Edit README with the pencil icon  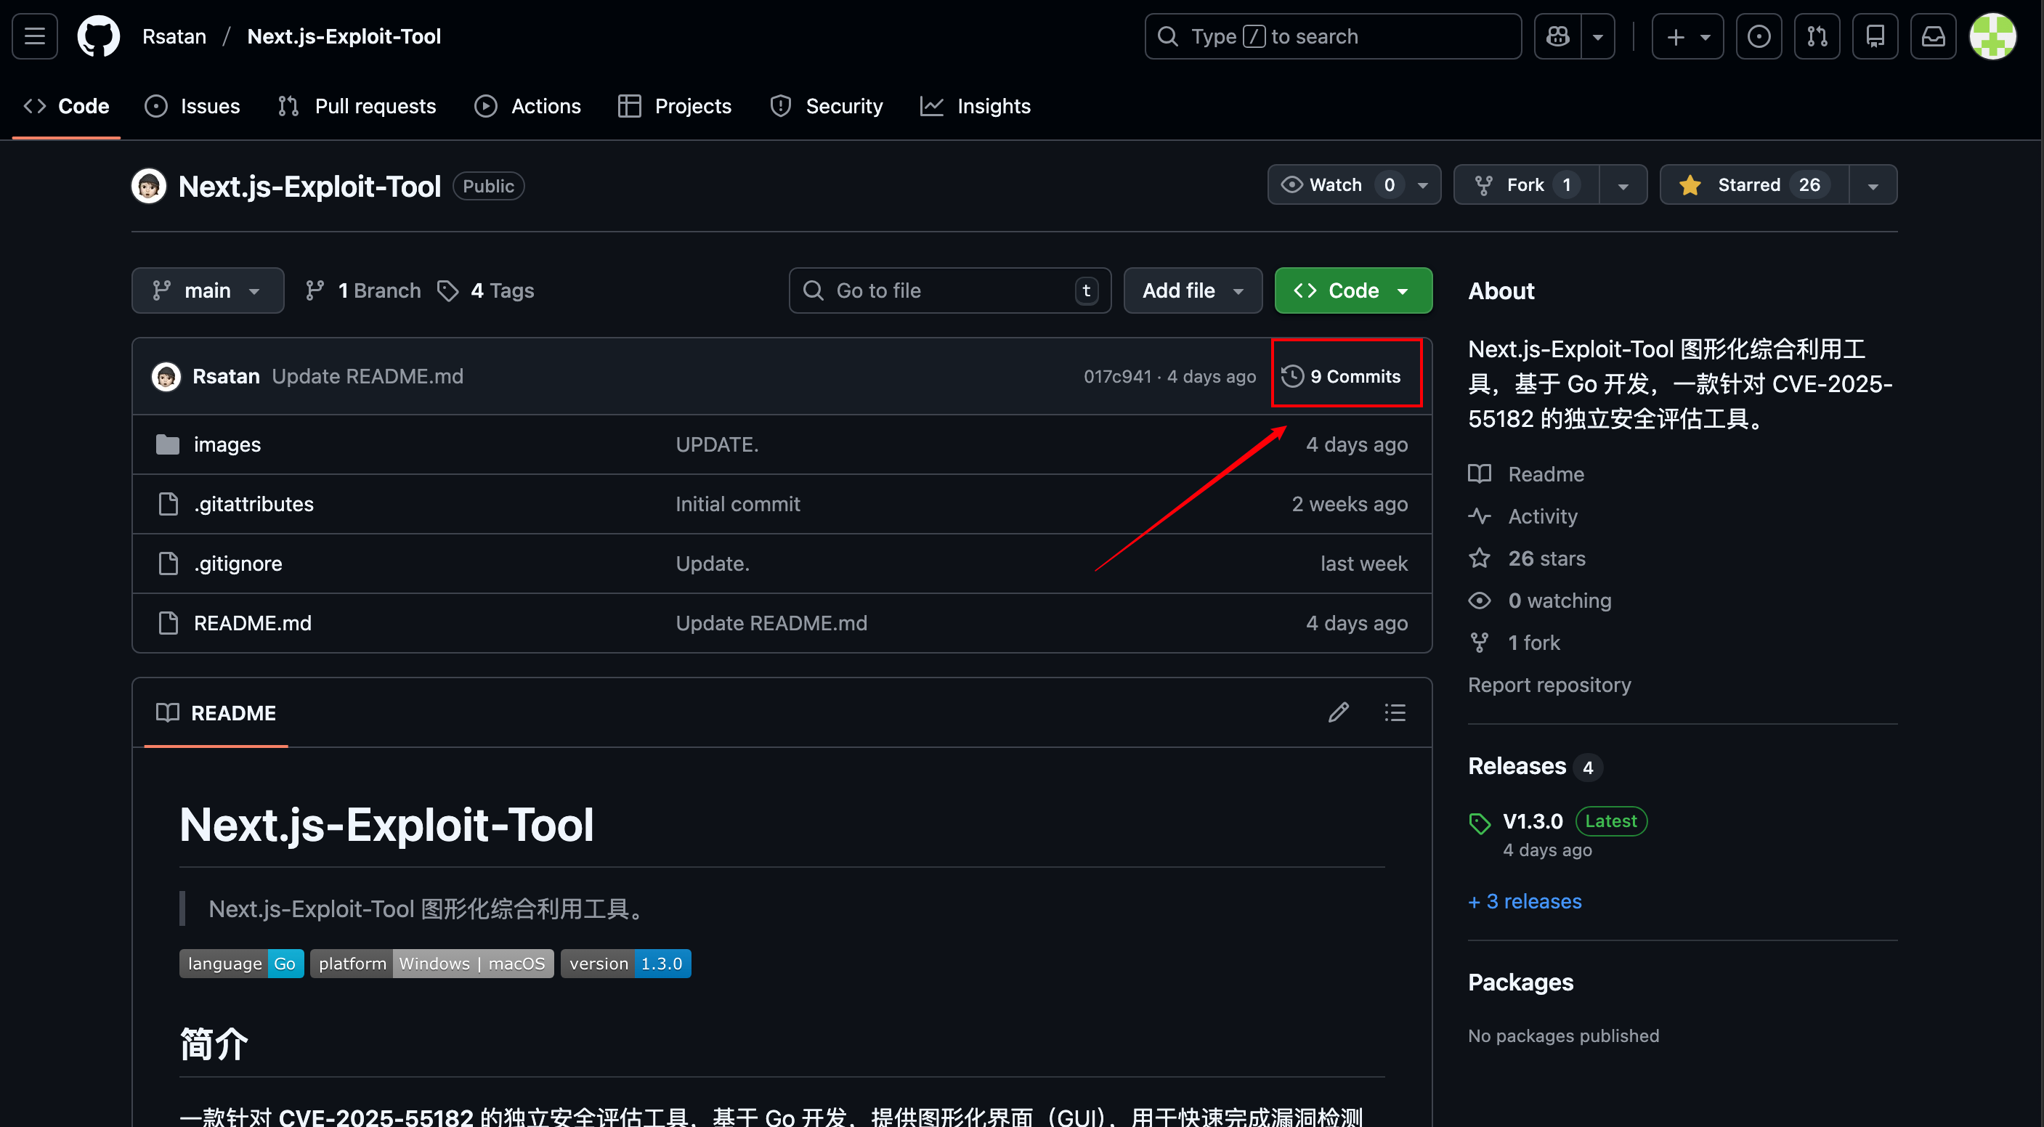pos(1338,712)
